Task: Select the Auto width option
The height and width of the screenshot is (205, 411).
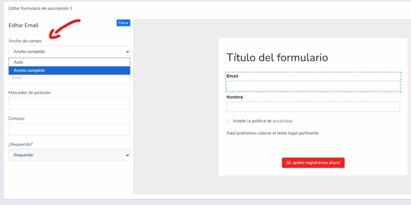Action: (69, 62)
